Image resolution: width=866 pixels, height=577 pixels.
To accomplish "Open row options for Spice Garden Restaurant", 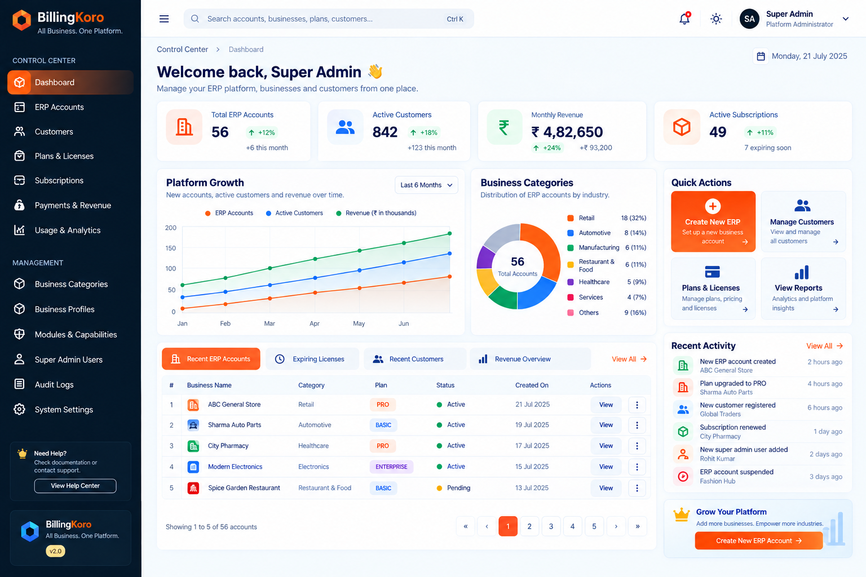I will click(x=637, y=488).
